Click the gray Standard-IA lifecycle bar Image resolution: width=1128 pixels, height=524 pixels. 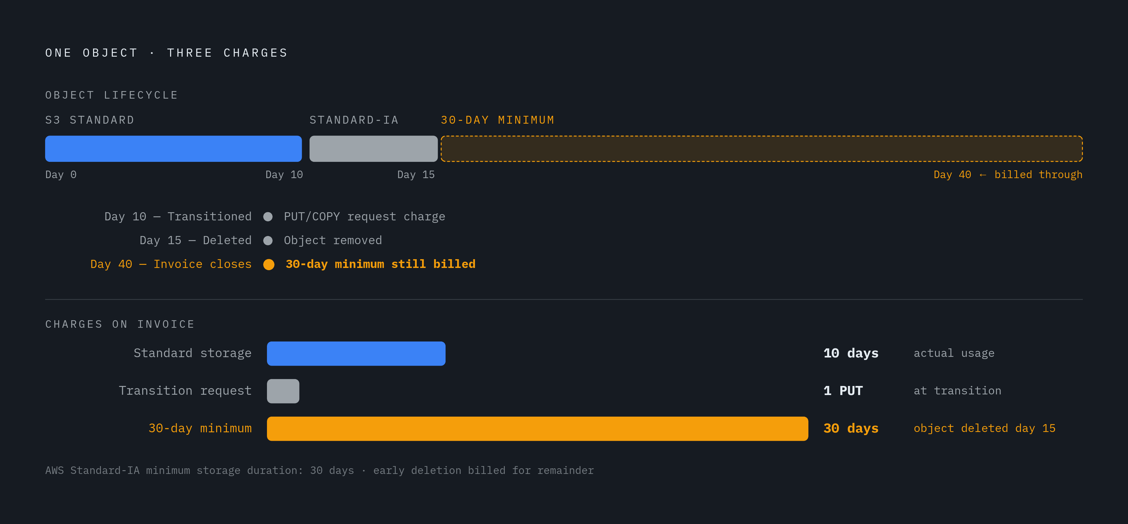click(x=373, y=149)
